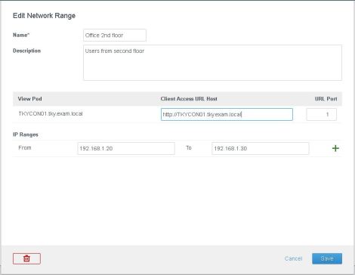This screenshot has width=355, height=275.
Task: Click the IP Ranges section label
Action: coord(26,134)
